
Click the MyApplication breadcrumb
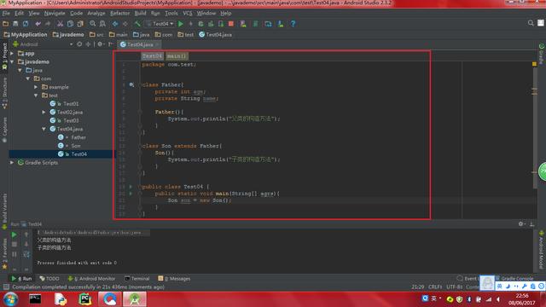point(25,34)
